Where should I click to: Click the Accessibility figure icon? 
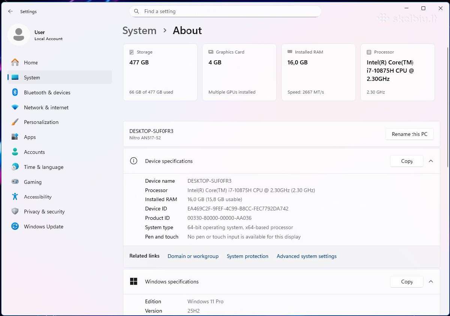pos(15,197)
